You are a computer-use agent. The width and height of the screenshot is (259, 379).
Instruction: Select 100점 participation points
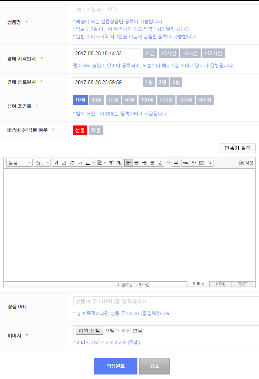tap(147, 100)
